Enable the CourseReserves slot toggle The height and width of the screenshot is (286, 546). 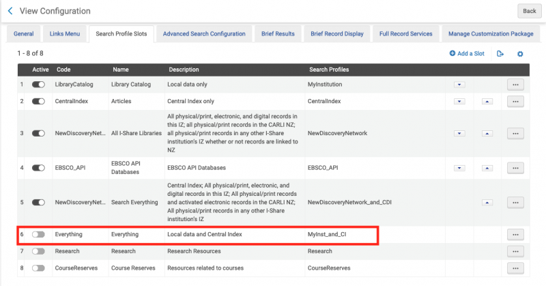pyautogui.click(x=38, y=268)
